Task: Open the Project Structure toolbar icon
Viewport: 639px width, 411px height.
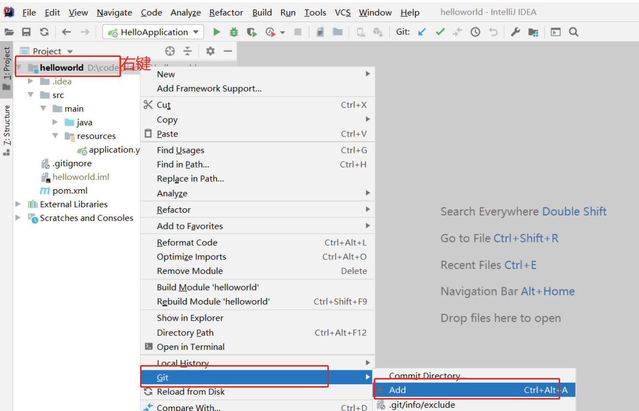Action: pos(533,32)
